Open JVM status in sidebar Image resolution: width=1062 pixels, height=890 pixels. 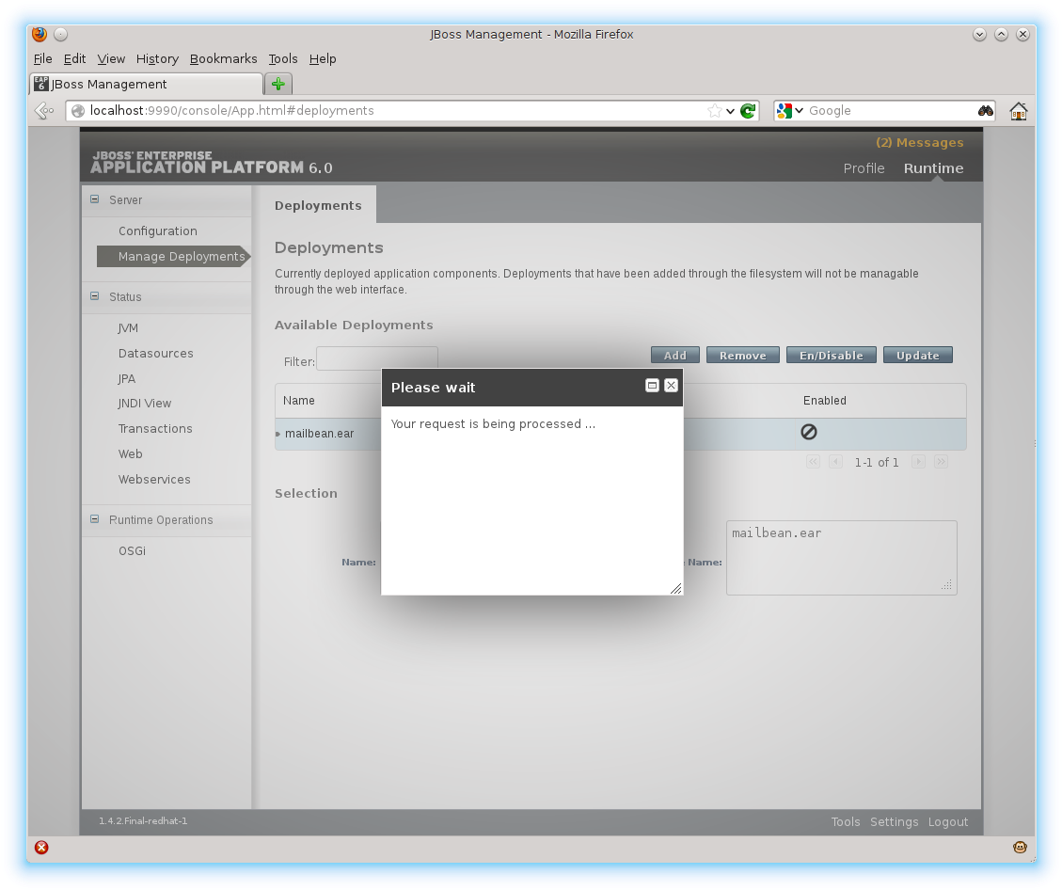point(128,327)
